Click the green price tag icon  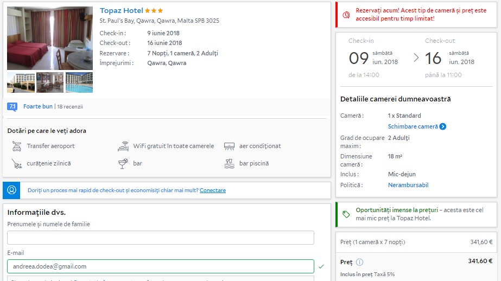point(346,214)
